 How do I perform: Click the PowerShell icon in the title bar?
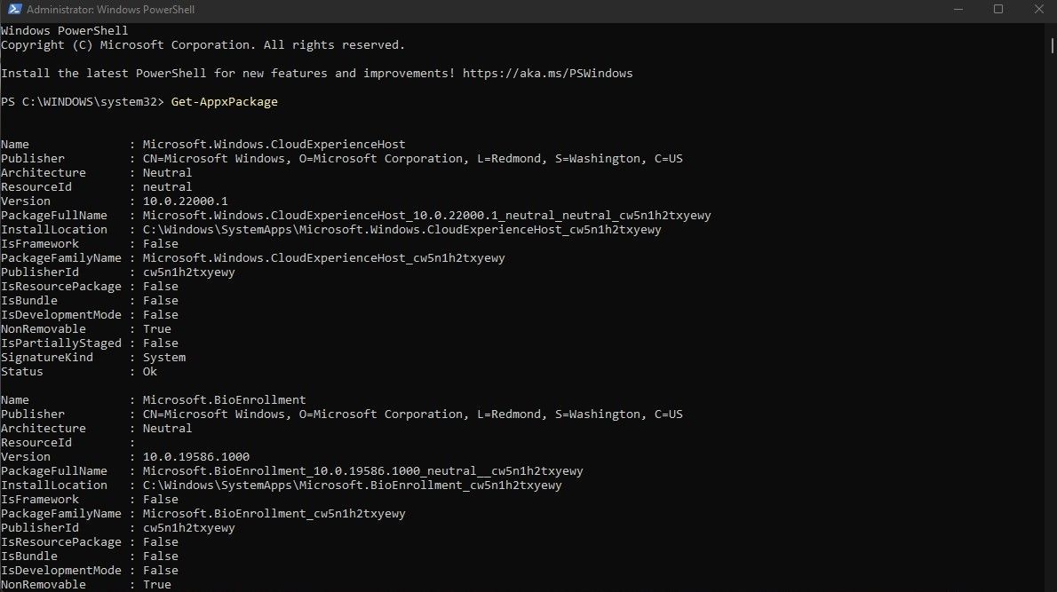pyautogui.click(x=12, y=10)
